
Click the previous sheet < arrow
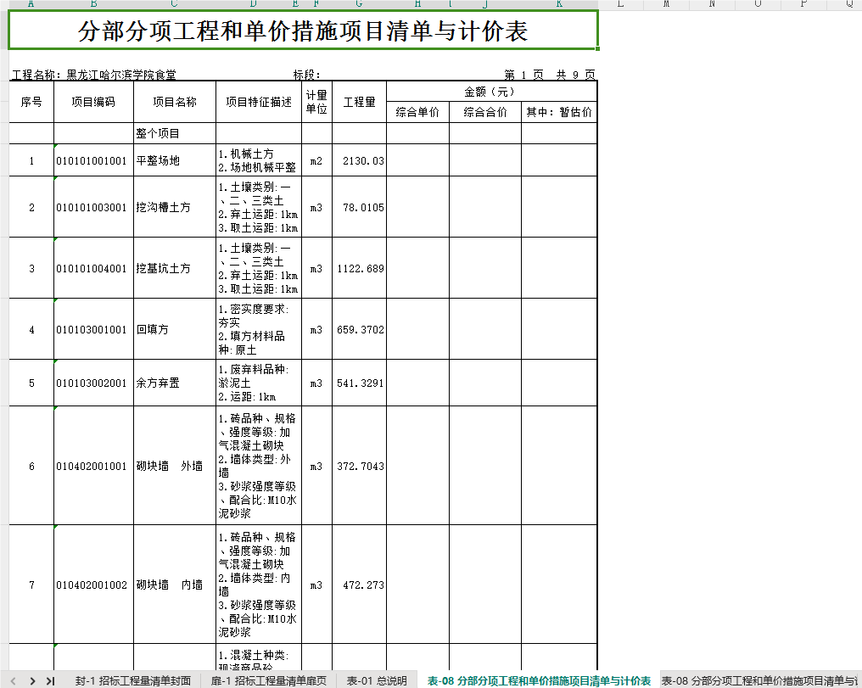coord(14,681)
